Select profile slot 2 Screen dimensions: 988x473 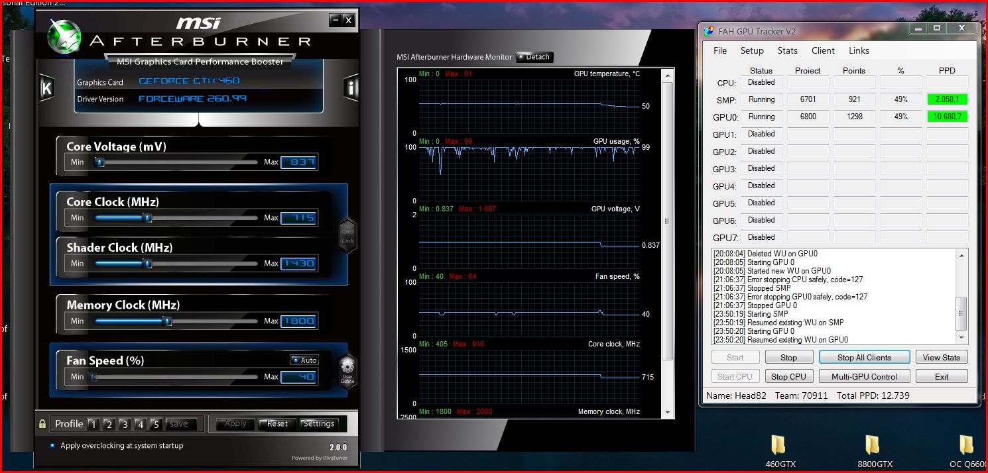pos(109,424)
